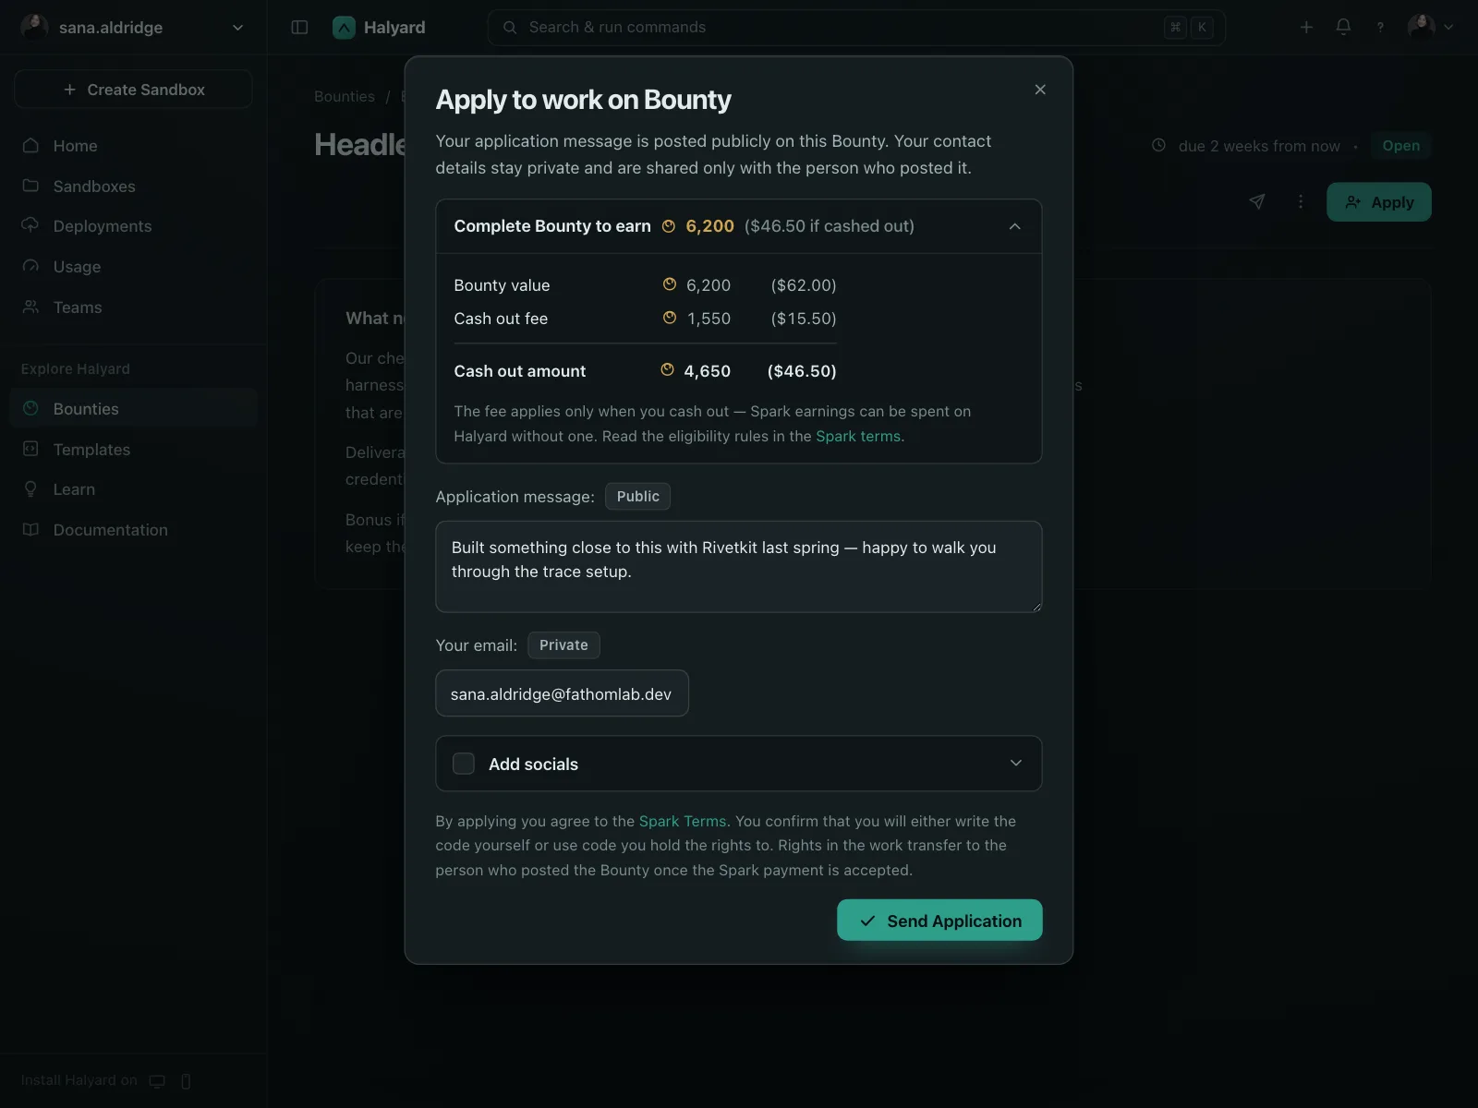Click the Bounty value amount 6,200
The height and width of the screenshot is (1108, 1478).
click(709, 285)
